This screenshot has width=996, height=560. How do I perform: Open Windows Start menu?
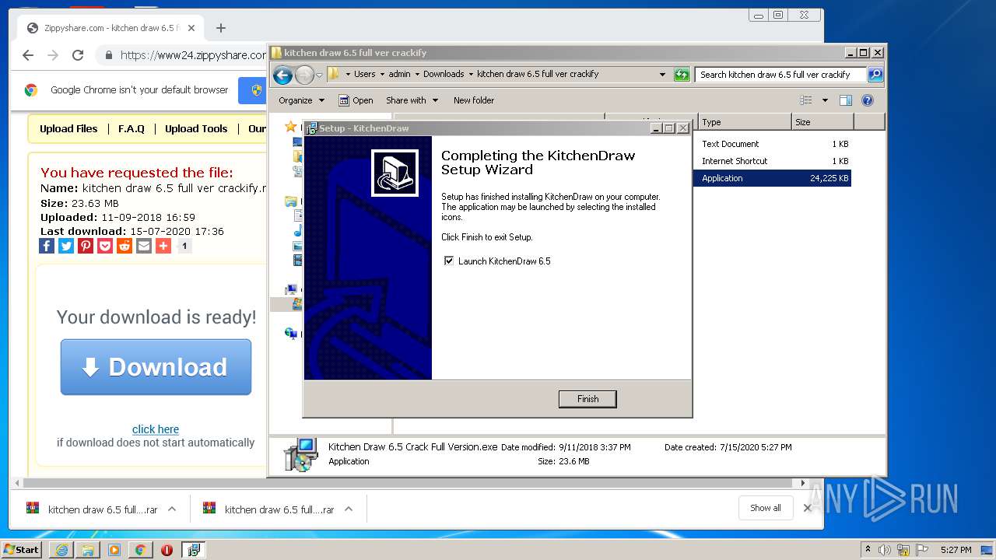[x=22, y=549]
